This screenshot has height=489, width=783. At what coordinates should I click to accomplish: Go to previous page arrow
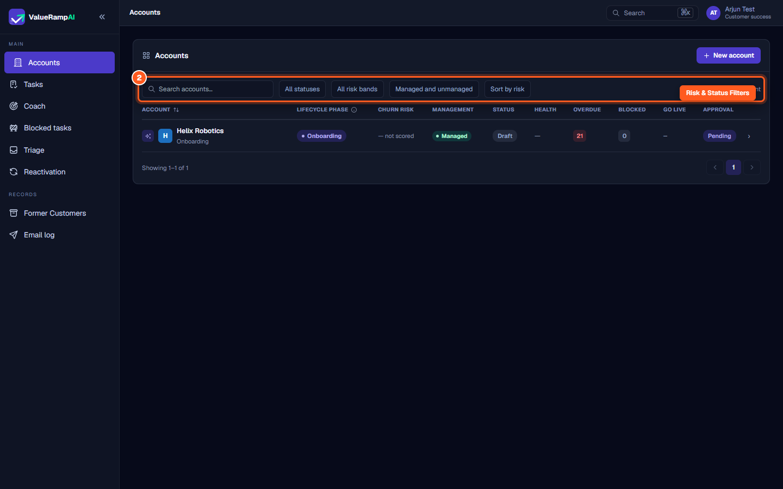tap(715, 167)
